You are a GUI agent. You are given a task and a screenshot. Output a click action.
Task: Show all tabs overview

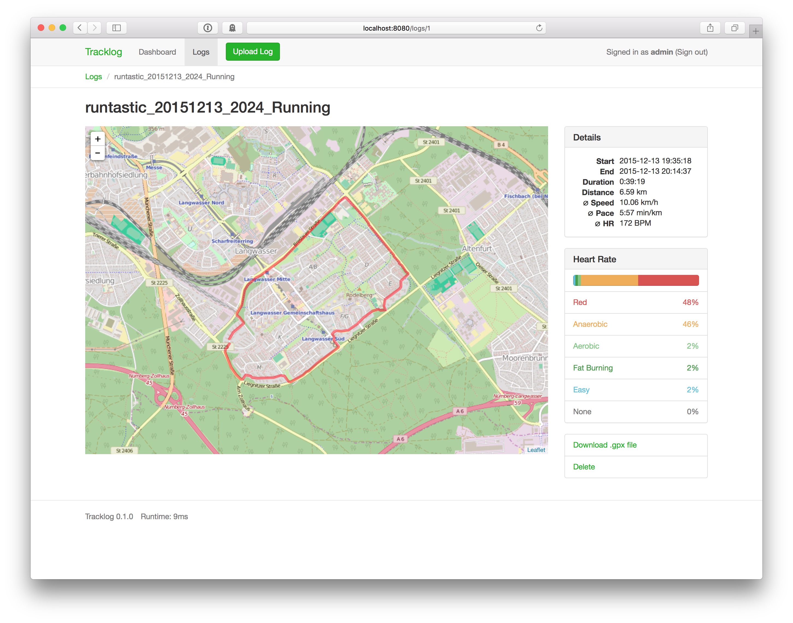[734, 28]
